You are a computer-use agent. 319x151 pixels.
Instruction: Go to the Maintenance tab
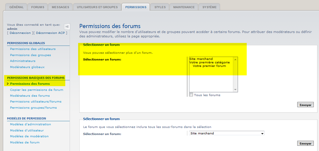[184, 7]
